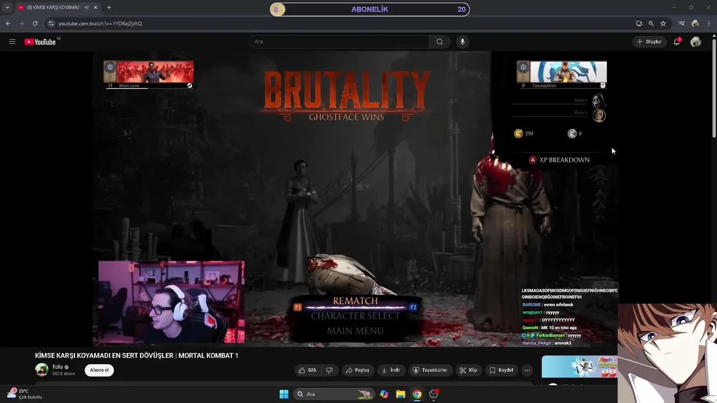
Task: Start voice search with microphone icon
Action: tap(462, 41)
